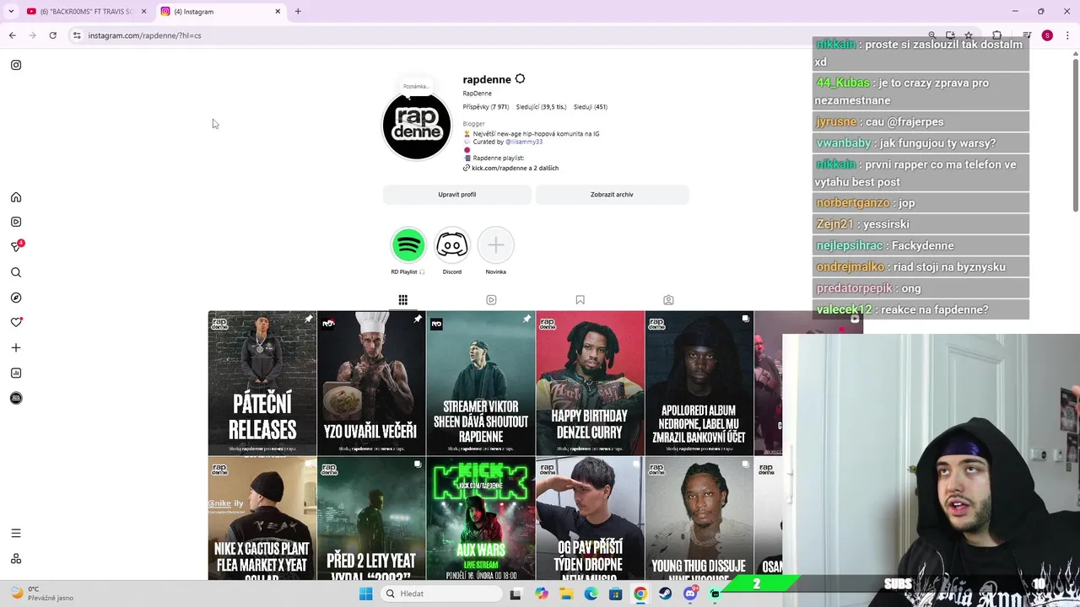Screen dimensions: 1080x607
Task: Open the RD Playlist Spotify highlight
Action: (408, 245)
